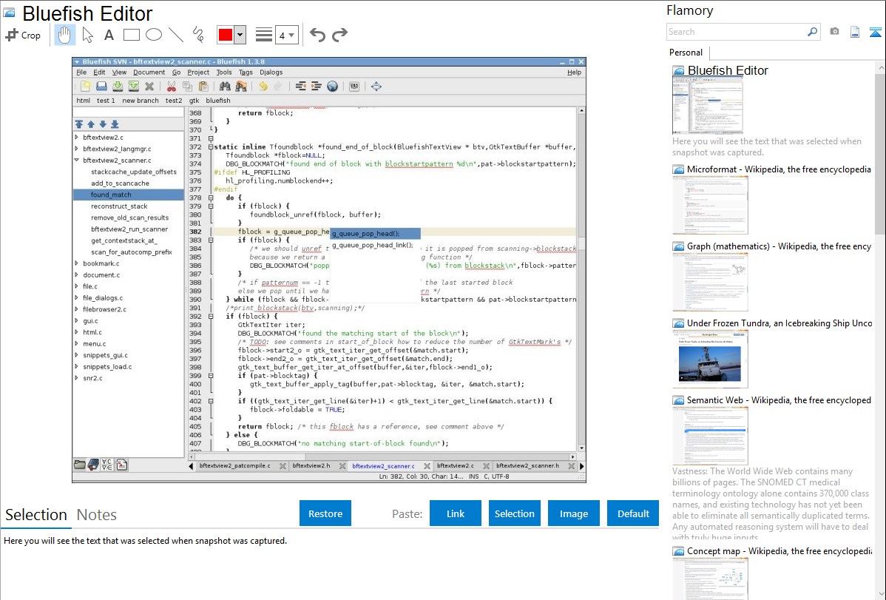Click the camera snapshot icon
The image size is (886, 600).
(x=834, y=32)
